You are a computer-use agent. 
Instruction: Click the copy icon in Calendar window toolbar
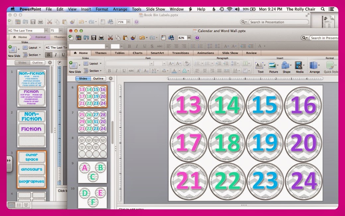[x=118, y=38]
